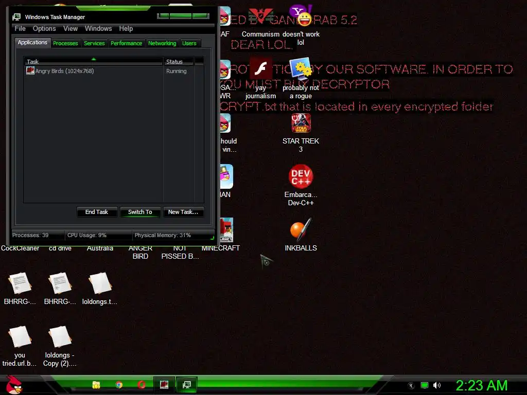Viewport: 527px width, 395px height.
Task: Select the loldongs.t... file icon
Action: (100, 289)
